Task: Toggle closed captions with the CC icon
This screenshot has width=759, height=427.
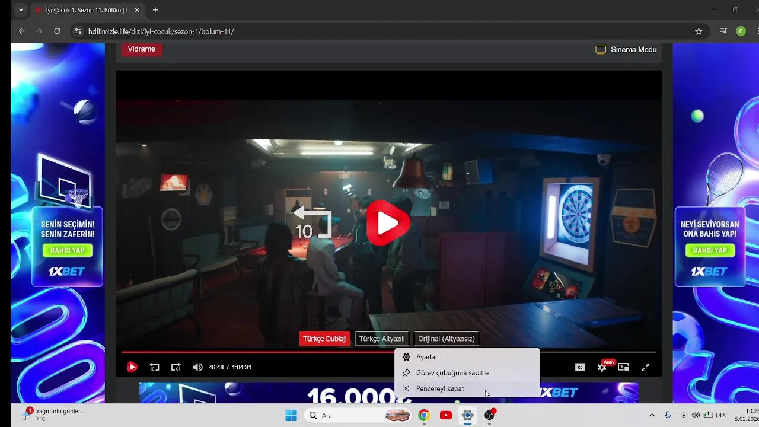Action: point(580,367)
